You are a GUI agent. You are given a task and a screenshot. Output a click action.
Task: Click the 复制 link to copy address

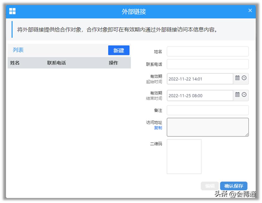(x=158, y=128)
